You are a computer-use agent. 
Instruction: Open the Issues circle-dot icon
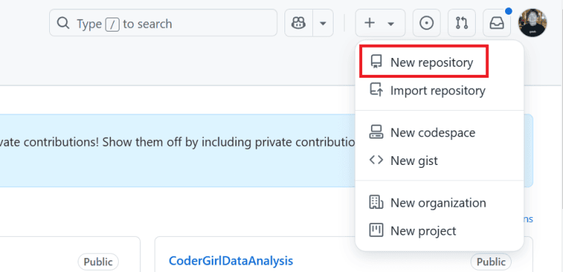click(427, 23)
